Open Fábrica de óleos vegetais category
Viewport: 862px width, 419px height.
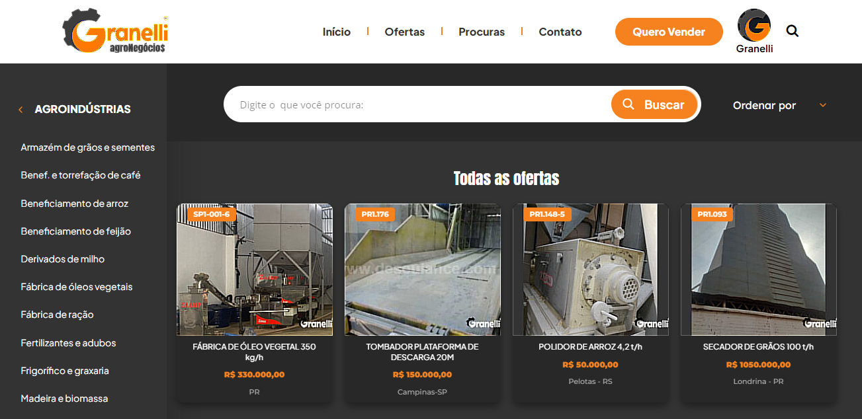[x=77, y=287]
